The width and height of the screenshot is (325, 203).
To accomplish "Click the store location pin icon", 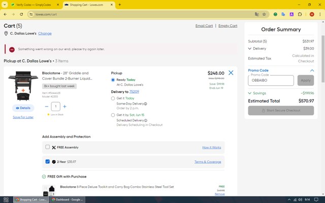I will pos(6,33).
